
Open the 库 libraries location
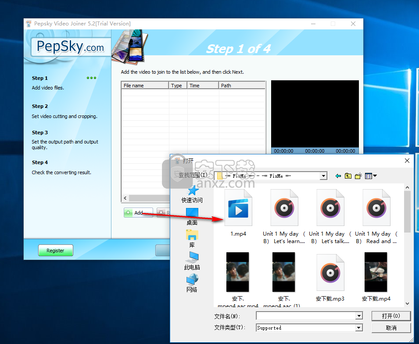192,239
